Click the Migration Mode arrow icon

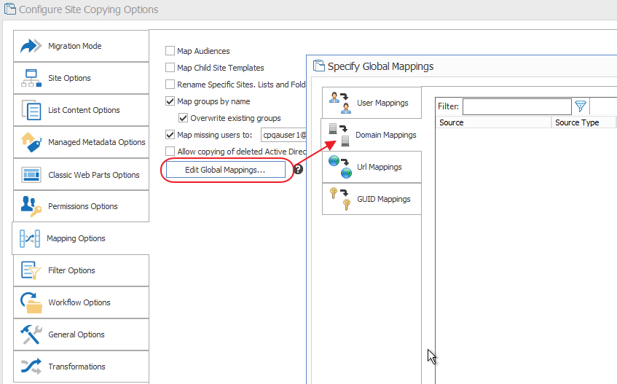[x=31, y=46]
